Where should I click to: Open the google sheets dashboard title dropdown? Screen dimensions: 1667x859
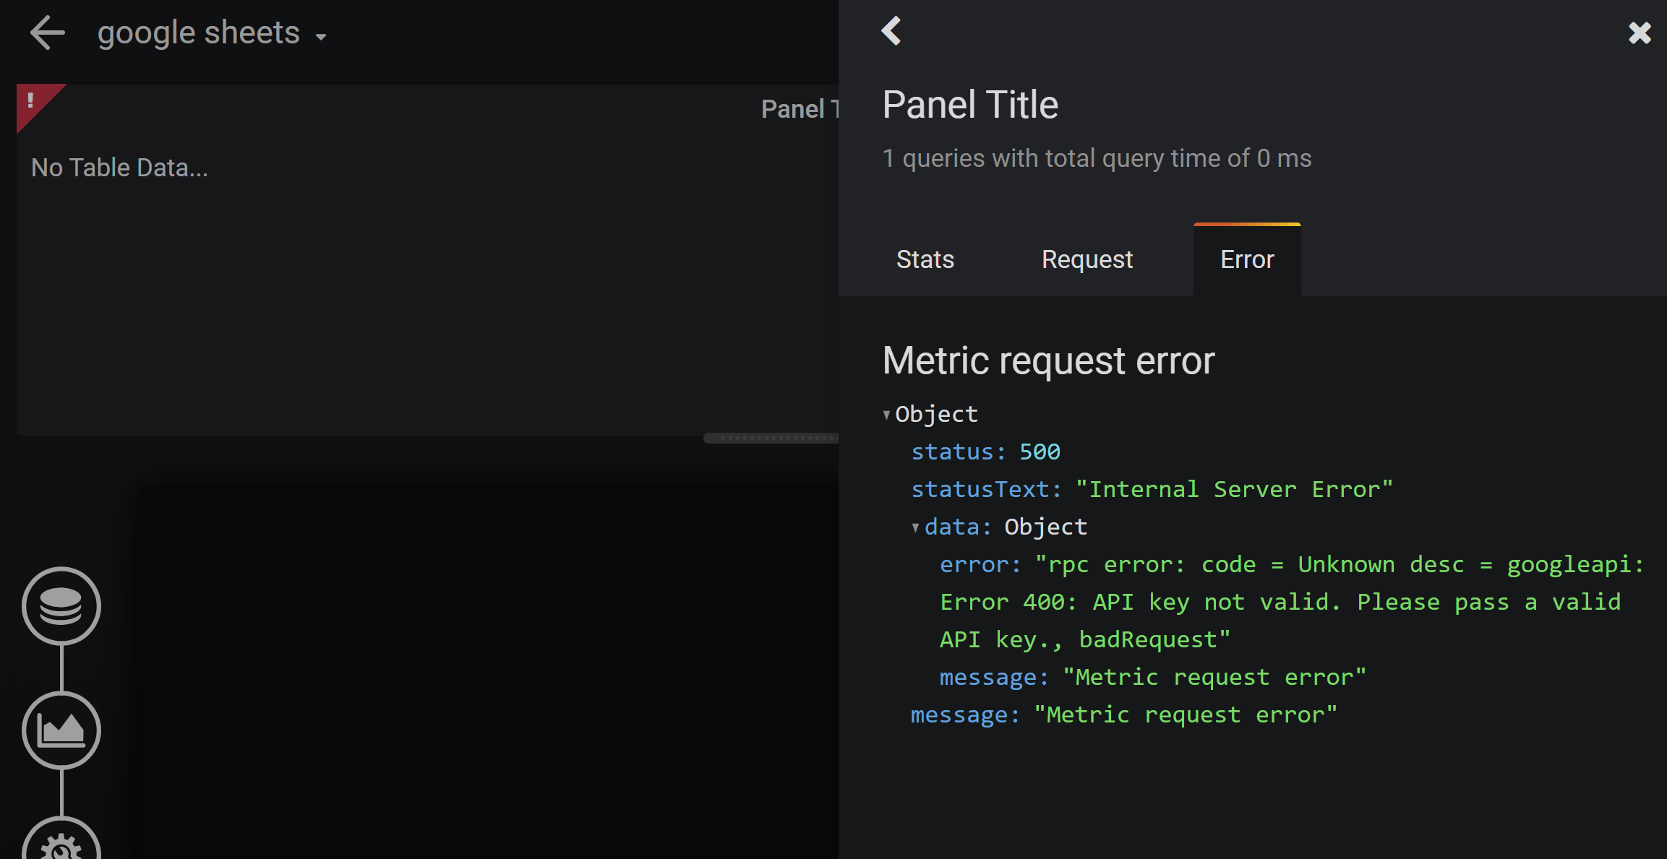click(321, 36)
